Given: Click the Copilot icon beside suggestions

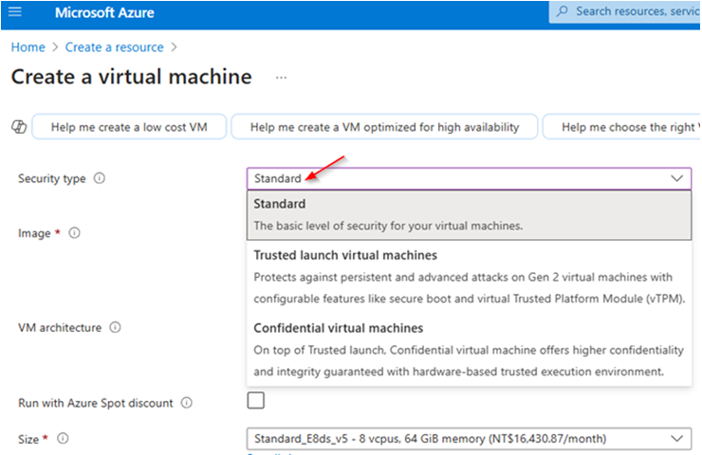Looking at the screenshot, I should pos(19,127).
